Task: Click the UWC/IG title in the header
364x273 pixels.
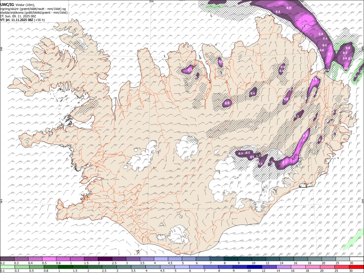Action: (7, 5)
